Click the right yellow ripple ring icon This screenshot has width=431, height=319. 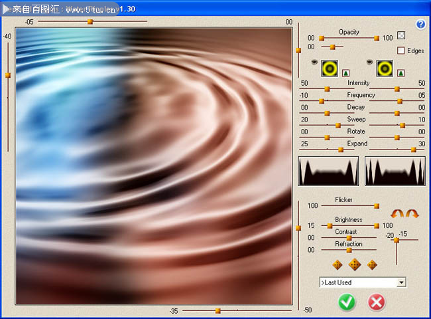(x=385, y=68)
